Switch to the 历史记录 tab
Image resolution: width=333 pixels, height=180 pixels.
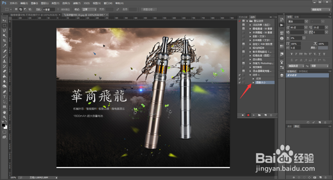pos(243,17)
